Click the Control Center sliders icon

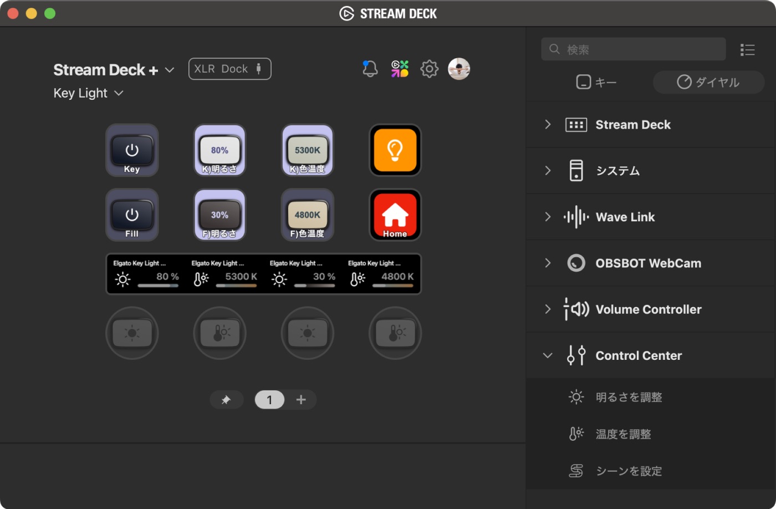(x=576, y=355)
